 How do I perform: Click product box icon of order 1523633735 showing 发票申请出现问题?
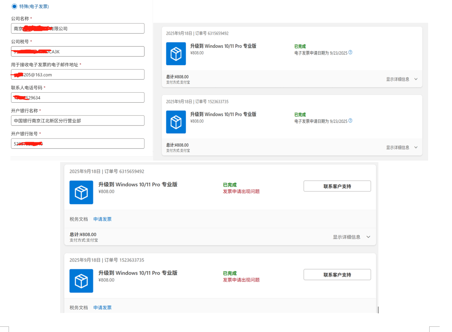(x=81, y=281)
